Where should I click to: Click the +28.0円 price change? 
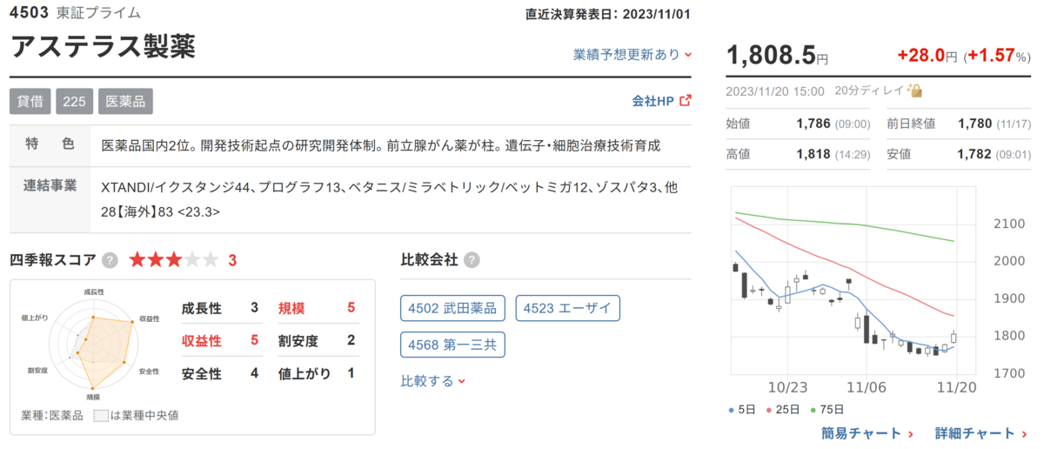tap(927, 56)
